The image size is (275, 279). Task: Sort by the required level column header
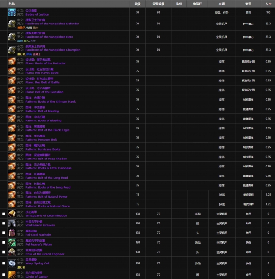coord(158,4)
